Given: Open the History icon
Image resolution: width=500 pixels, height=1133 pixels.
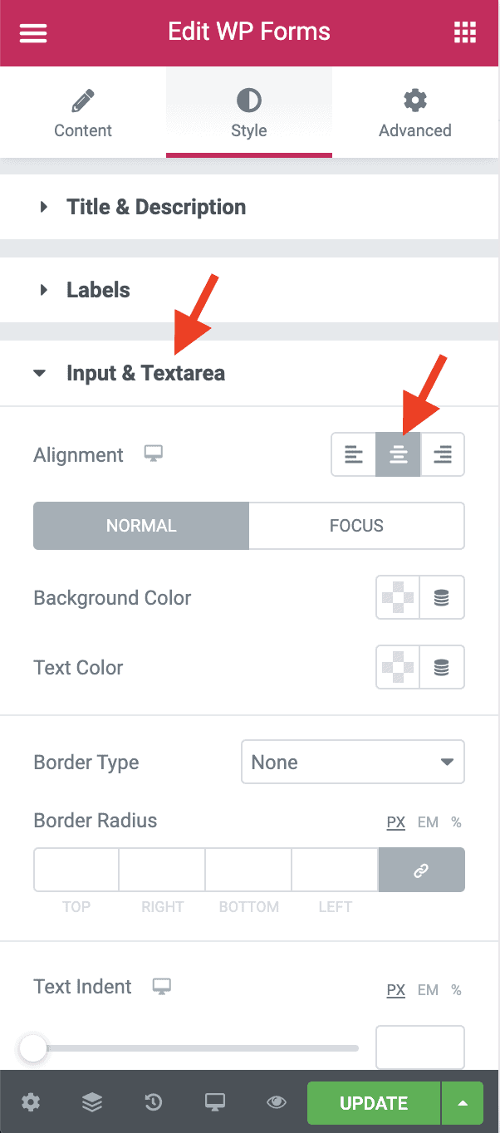Looking at the screenshot, I should (154, 1102).
